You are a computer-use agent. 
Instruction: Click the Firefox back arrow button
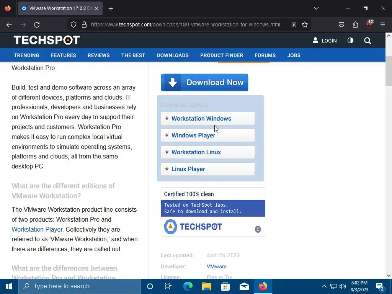coord(9,25)
